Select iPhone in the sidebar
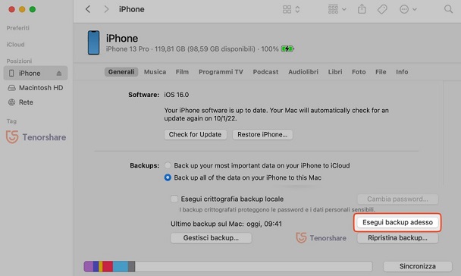 (36, 73)
